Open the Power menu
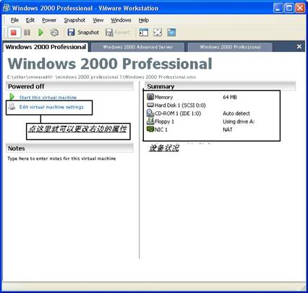The width and height of the screenshot is (308, 293). (x=49, y=20)
